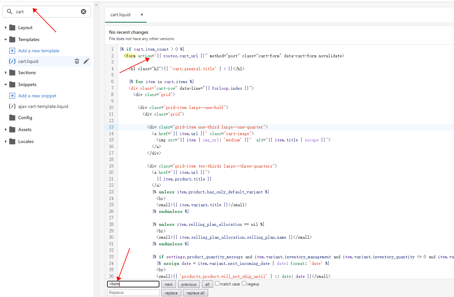Click the Add a new template icon
The width and height of the screenshot is (454, 297).
pyautogui.click(x=12, y=51)
